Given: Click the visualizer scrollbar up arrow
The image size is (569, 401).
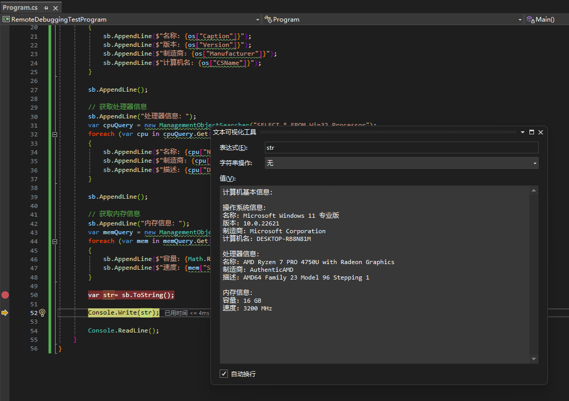Looking at the screenshot, I should (534, 191).
